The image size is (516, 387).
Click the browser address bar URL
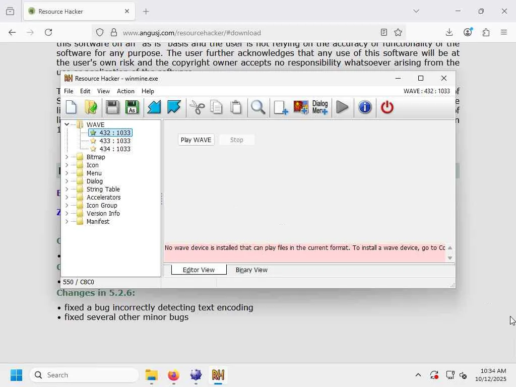(192, 33)
